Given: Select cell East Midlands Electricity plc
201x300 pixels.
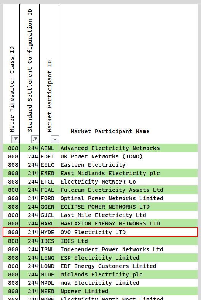Looking at the screenshot, I should click(x=128, y=173).
